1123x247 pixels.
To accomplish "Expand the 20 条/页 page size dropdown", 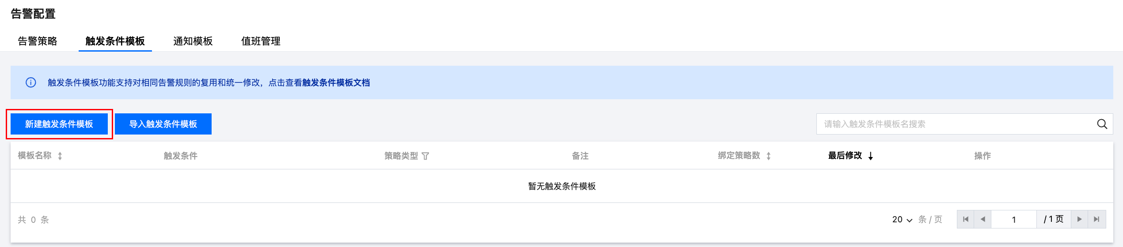I will [902, 219].
